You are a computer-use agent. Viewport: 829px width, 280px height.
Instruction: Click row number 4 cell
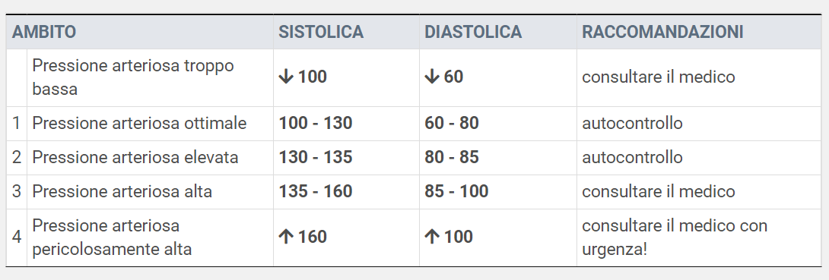coord(17,238)
